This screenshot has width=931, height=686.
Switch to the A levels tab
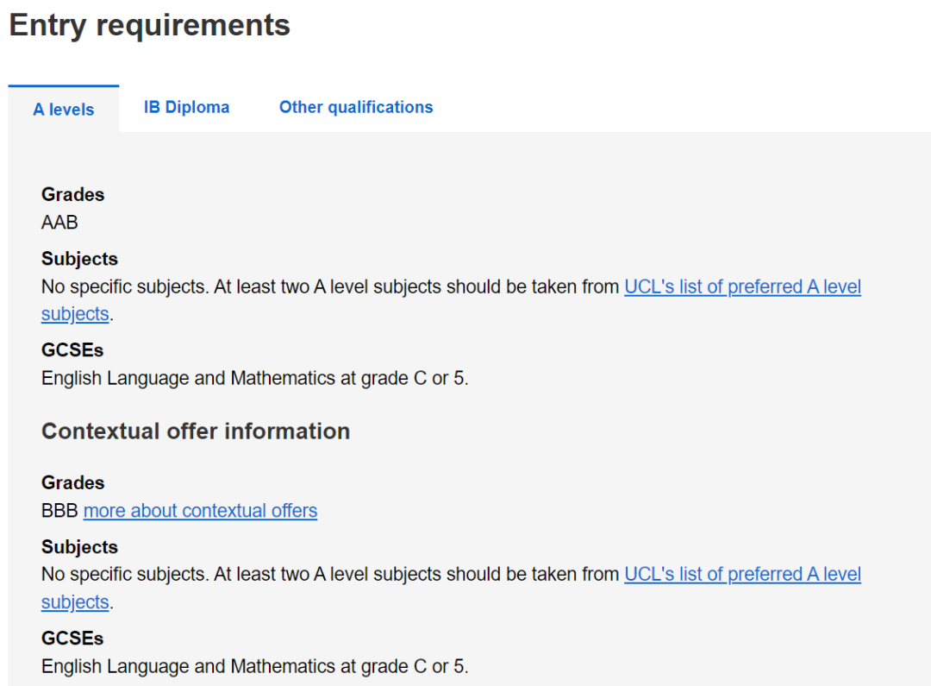pos(64,110)
